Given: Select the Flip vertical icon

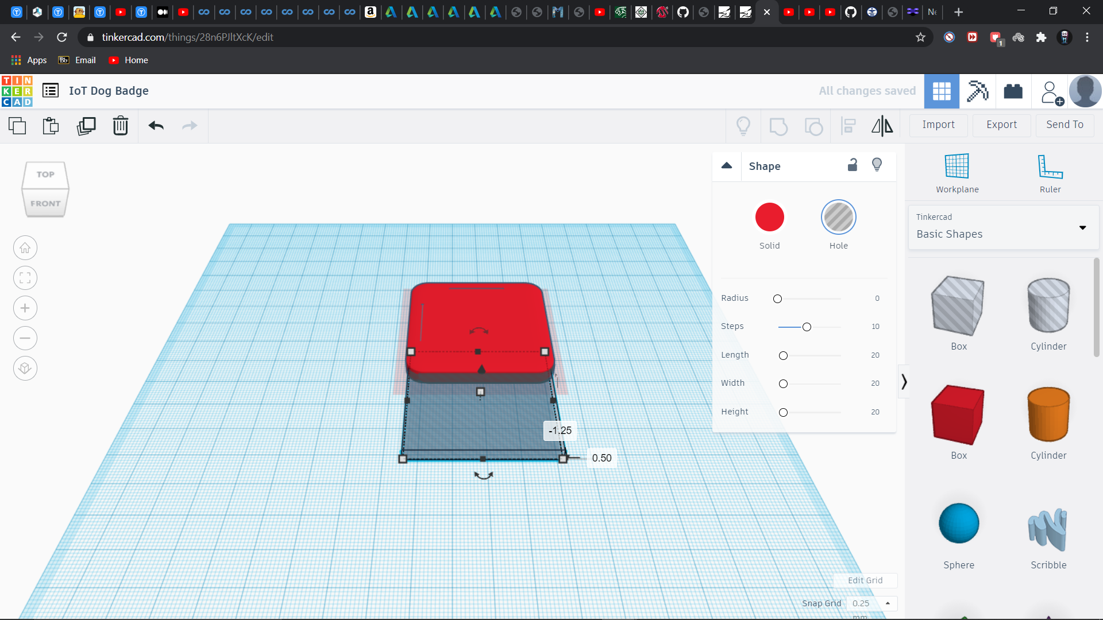Looking at the screenshot, I should (882, 125).
